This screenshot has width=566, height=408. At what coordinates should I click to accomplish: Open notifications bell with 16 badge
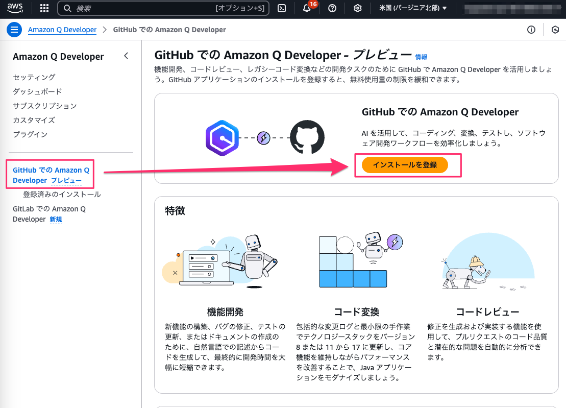coord(307,8)
